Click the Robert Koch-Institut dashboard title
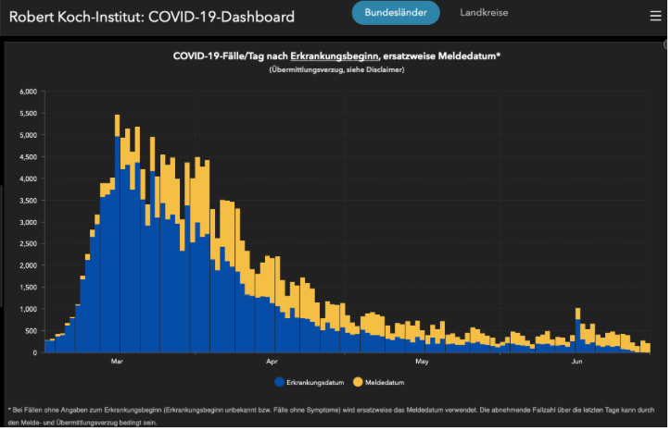The height and width of the screenshot is (431, 671). click(x=152, y=17)
